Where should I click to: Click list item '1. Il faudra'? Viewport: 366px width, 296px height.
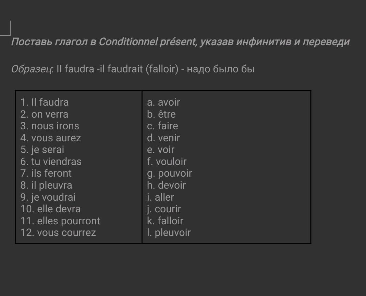(45, 102)
